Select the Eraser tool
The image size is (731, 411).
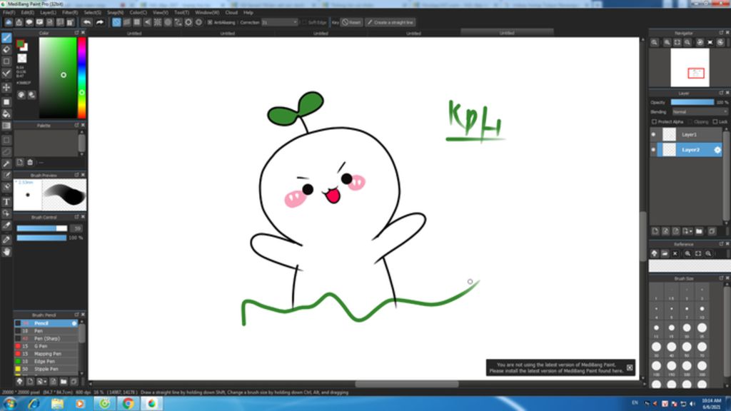click(x=6, y=49)
